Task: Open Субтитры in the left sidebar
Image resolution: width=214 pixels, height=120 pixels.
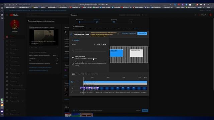Action: (x=13, y=53)
